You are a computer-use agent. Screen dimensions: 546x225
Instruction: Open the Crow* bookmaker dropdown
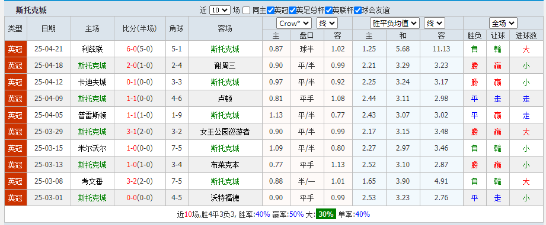click(x=294, y=23)
